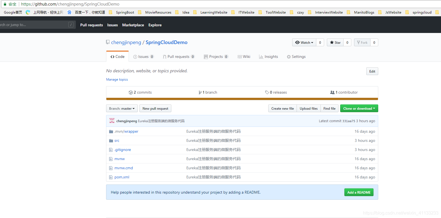This screenshot has height=218, width=441.
Task: Star the repository
Action: tap(335, 42)
